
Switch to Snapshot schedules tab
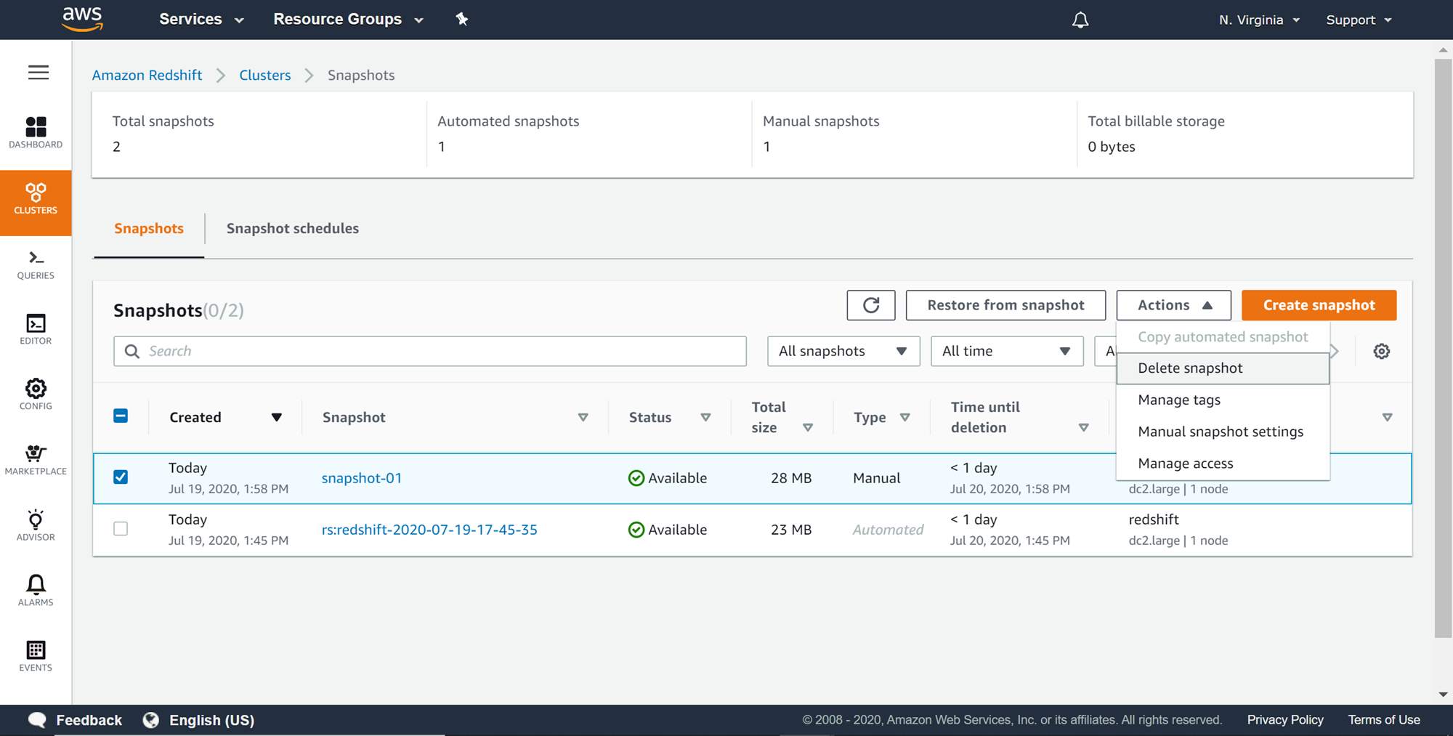click(292, 228)
